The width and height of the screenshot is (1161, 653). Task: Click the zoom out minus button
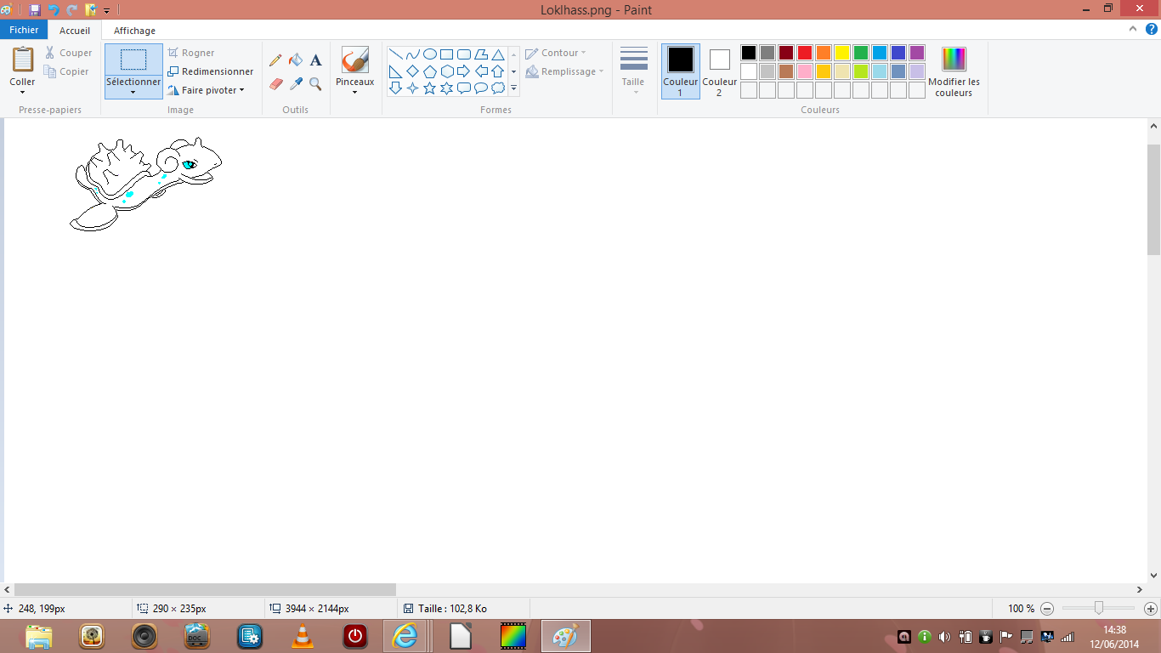[1047, 609]
